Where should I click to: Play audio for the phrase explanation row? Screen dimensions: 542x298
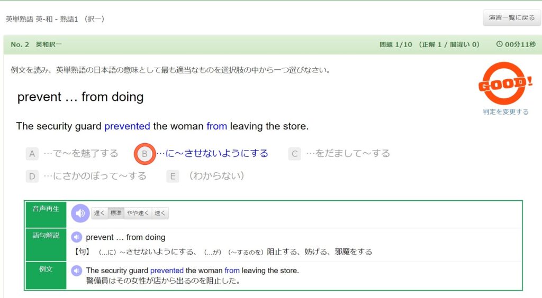click(76, 237)
